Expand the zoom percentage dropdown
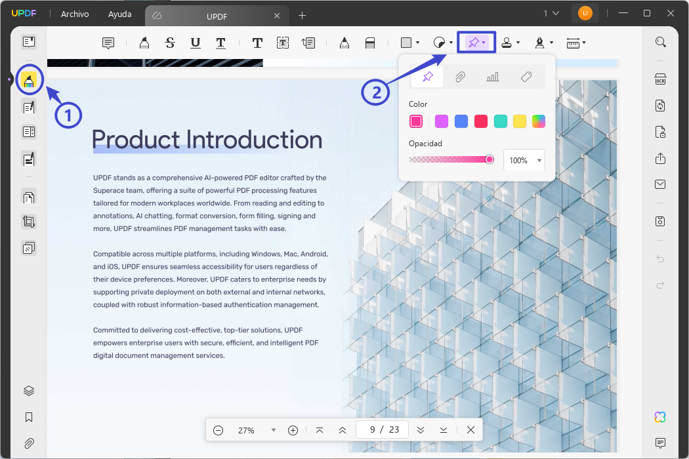Image resolution: width=689 pixels, height=459 pixels. coord(273,430)
